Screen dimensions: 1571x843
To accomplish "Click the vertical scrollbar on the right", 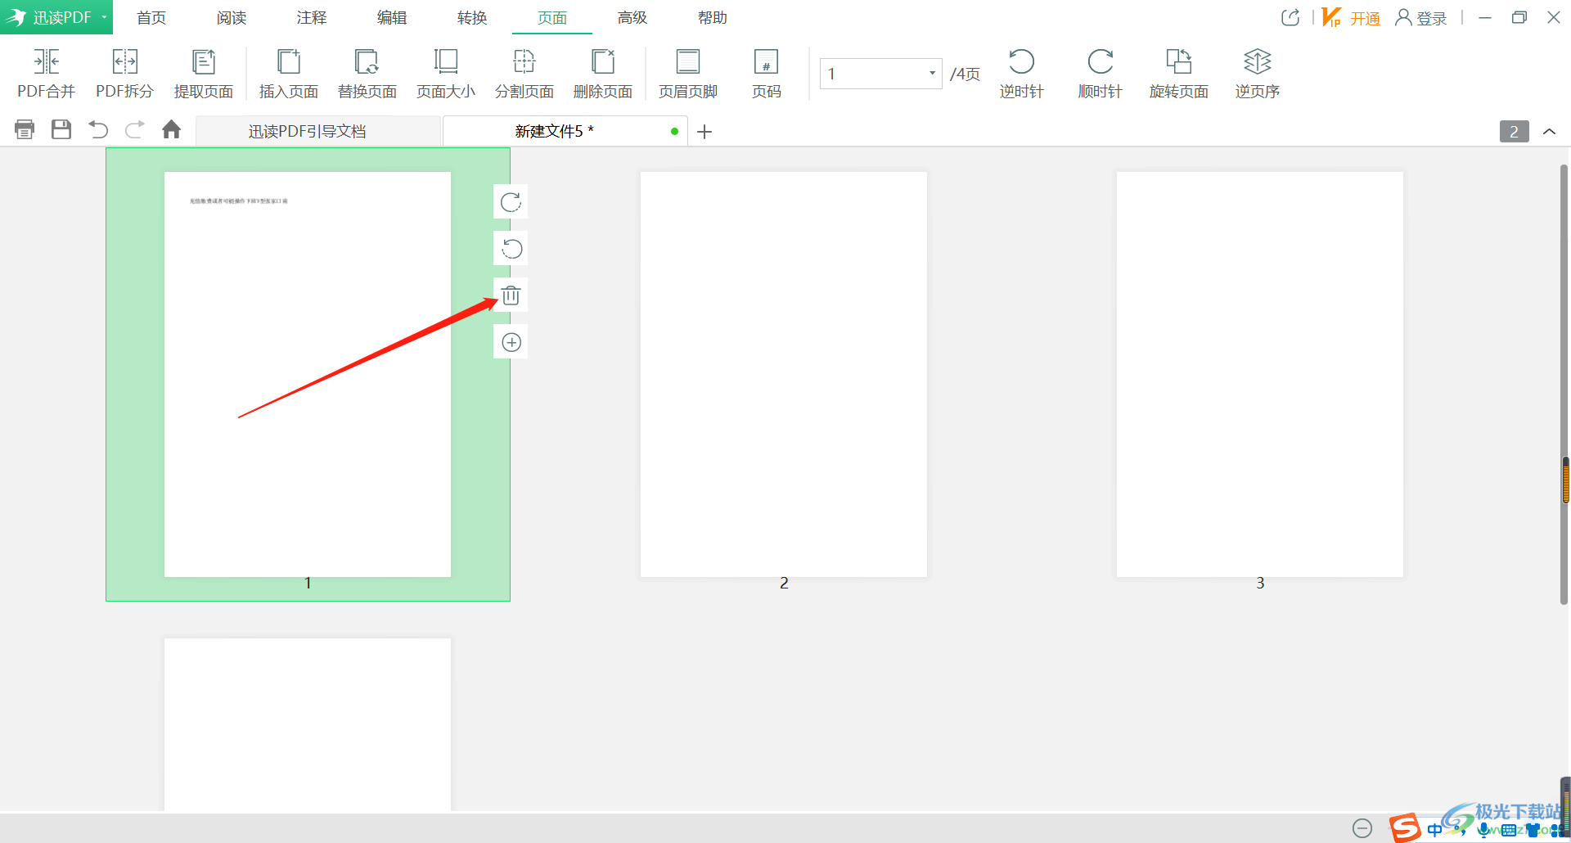I will (1564, 385).
